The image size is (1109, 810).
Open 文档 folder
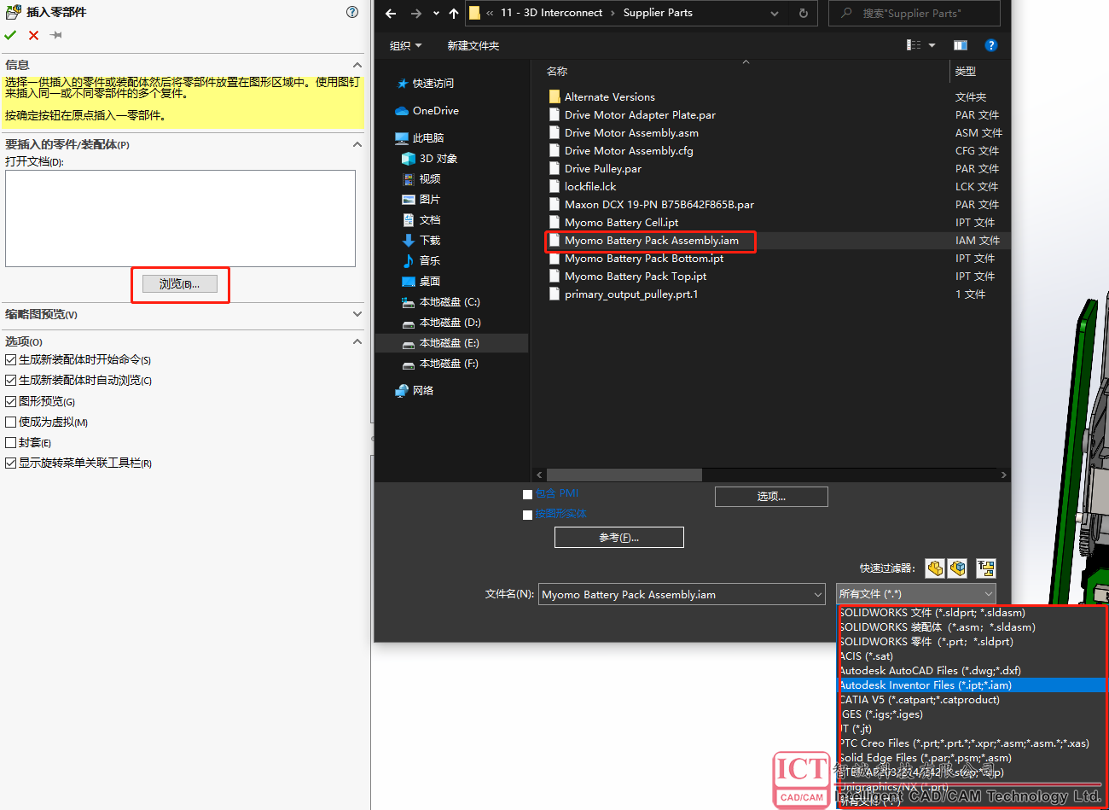coord(429,220)
